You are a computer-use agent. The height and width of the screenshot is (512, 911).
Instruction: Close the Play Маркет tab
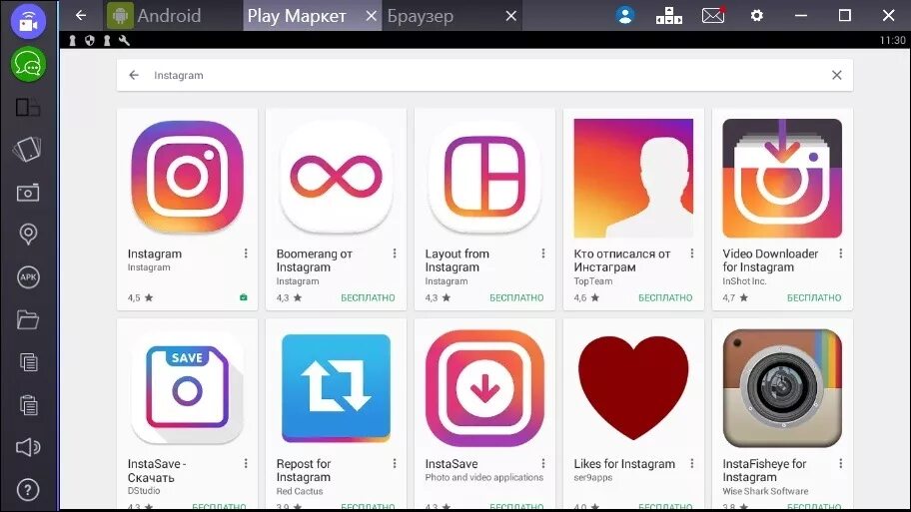pos(372,16)
